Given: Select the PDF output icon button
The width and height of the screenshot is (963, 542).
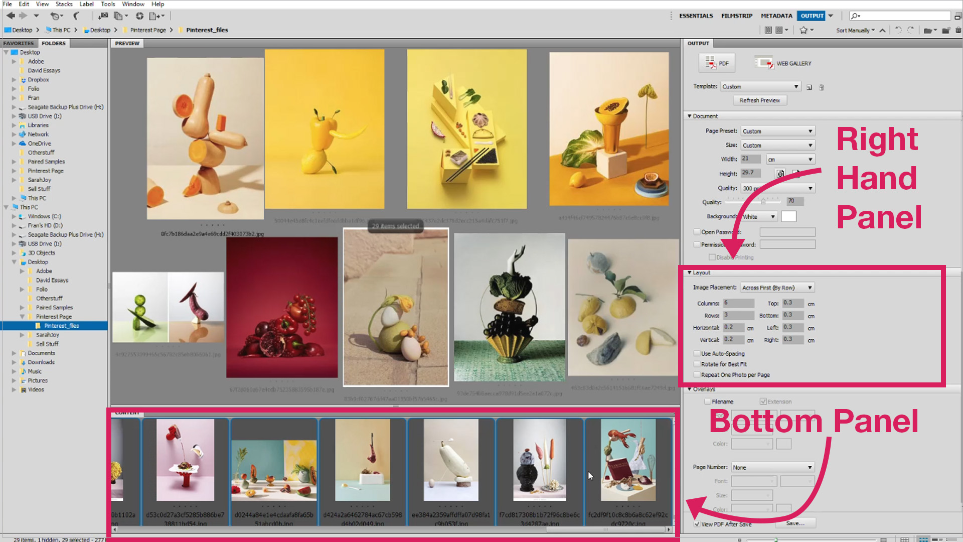Looking at the screenshot, I should click(x=717, y=63).
